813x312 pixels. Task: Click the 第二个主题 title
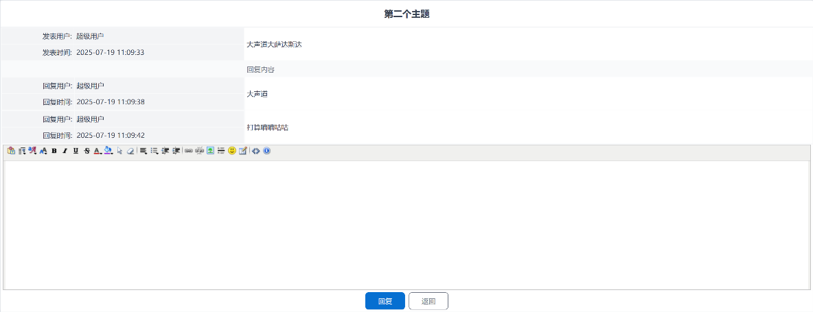click(406, 14)
